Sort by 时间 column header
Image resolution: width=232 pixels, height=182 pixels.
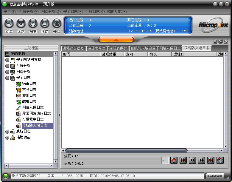[81, 54]
